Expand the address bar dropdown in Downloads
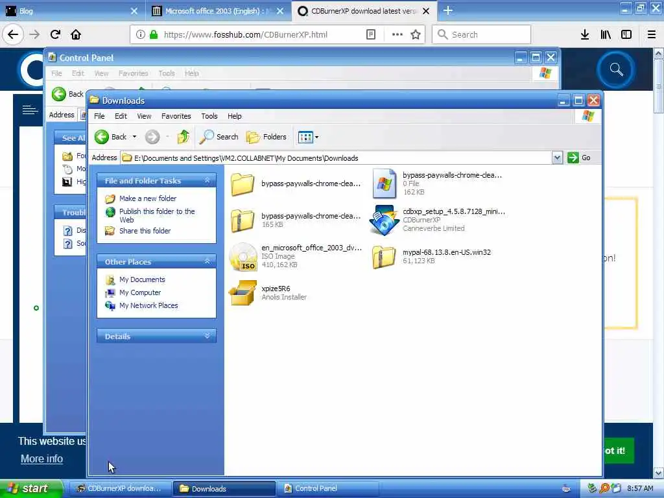 pyautogui.click(x=557, y=158)
